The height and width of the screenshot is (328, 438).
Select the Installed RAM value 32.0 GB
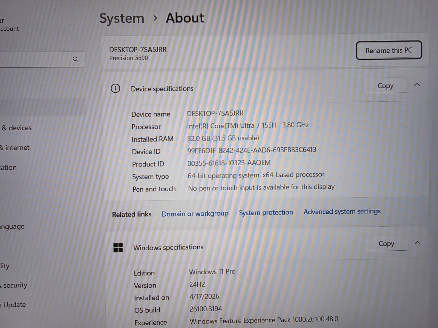tap(199, 138)
